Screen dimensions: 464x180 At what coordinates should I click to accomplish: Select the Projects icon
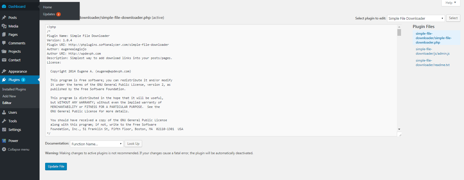4,51
